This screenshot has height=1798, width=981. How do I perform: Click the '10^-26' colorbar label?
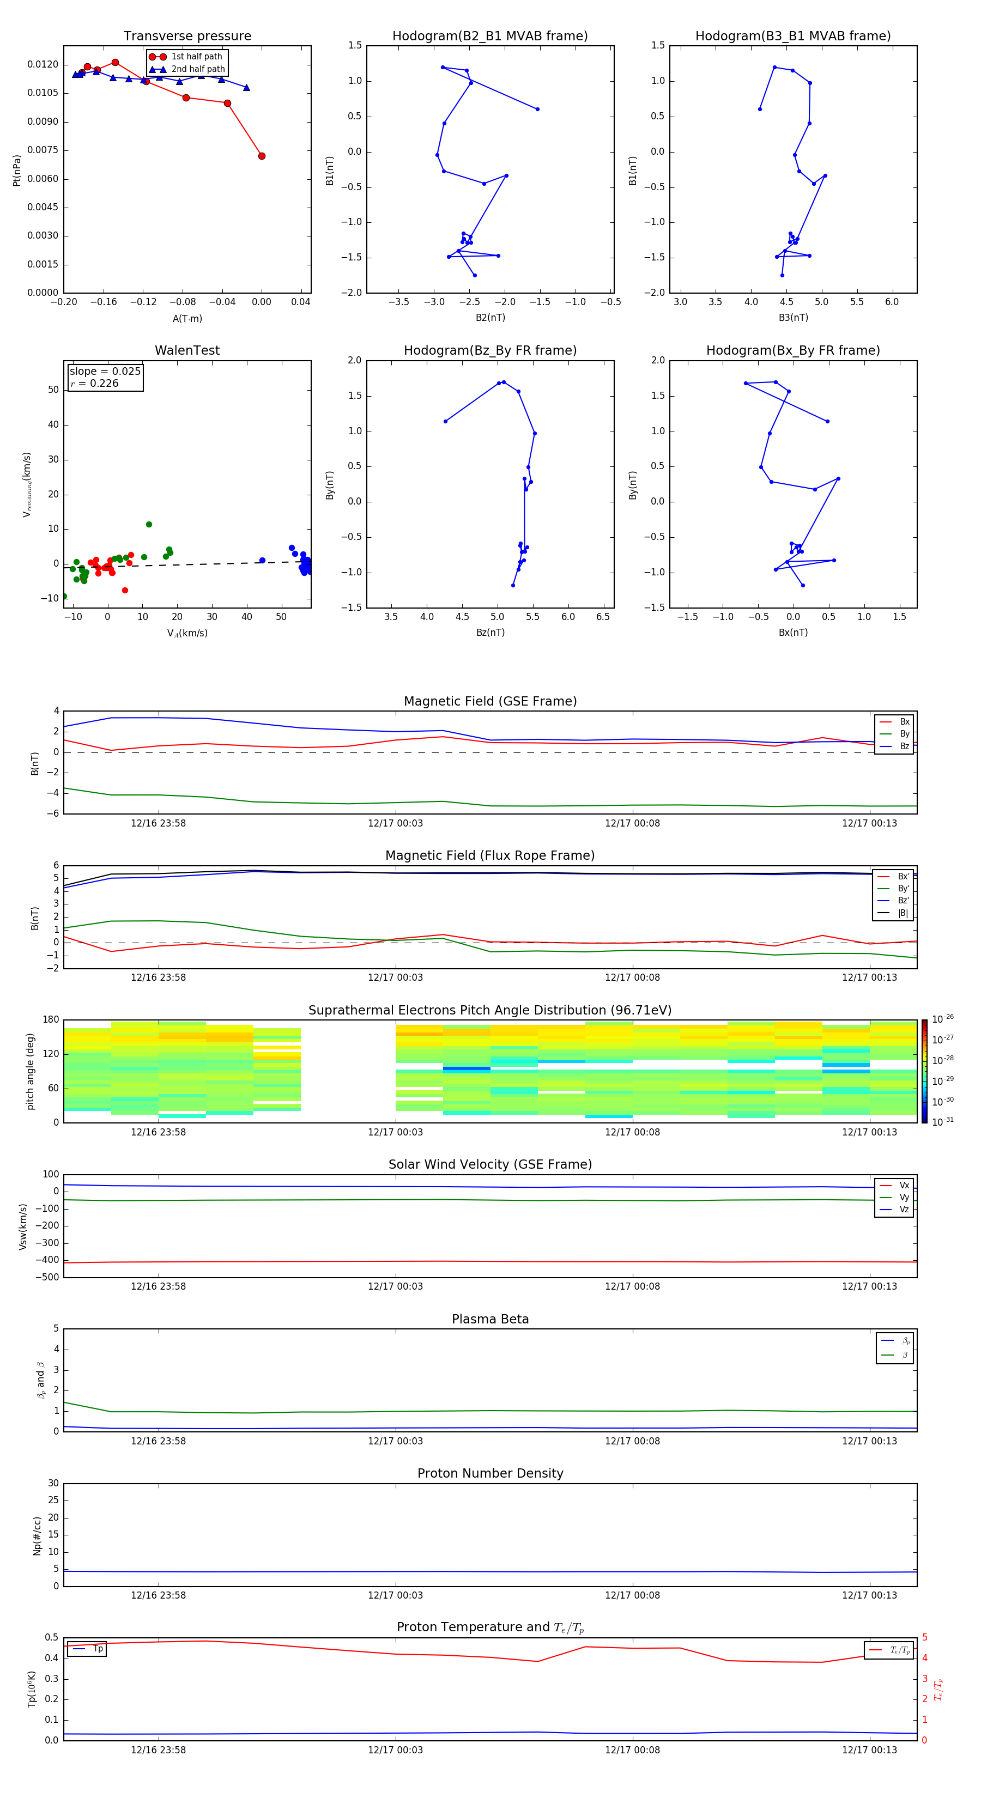[x=942, y=1019]
